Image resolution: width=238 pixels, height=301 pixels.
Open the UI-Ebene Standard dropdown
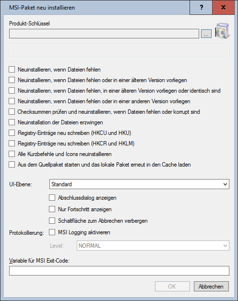click(x=139, y=184)
